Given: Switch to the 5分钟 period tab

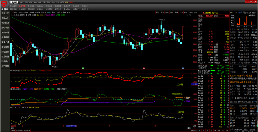Looking at the screenshot, I should pos(25,13).
